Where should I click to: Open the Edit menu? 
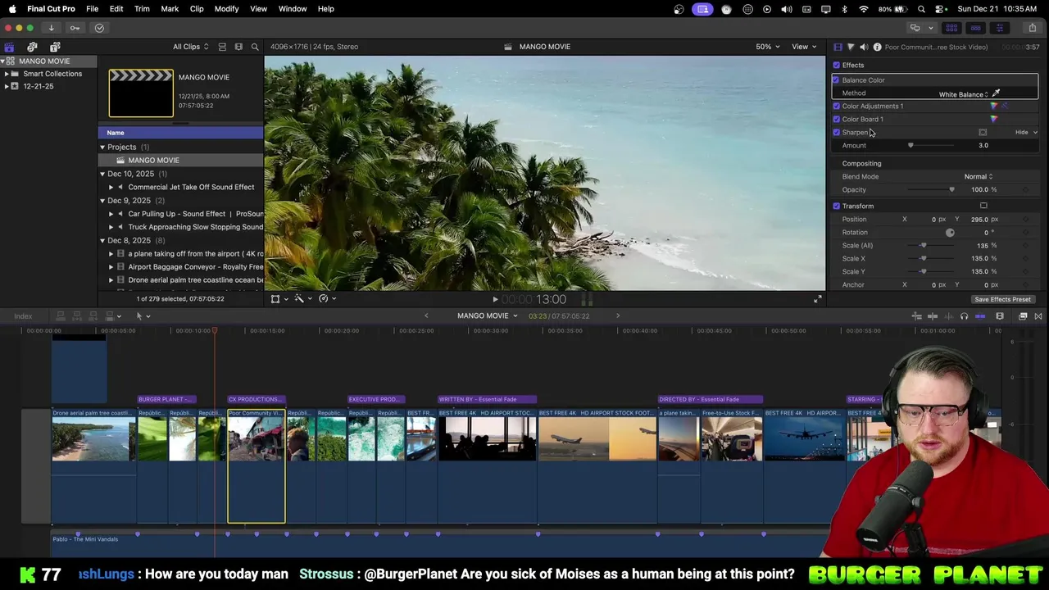point(116,9)
